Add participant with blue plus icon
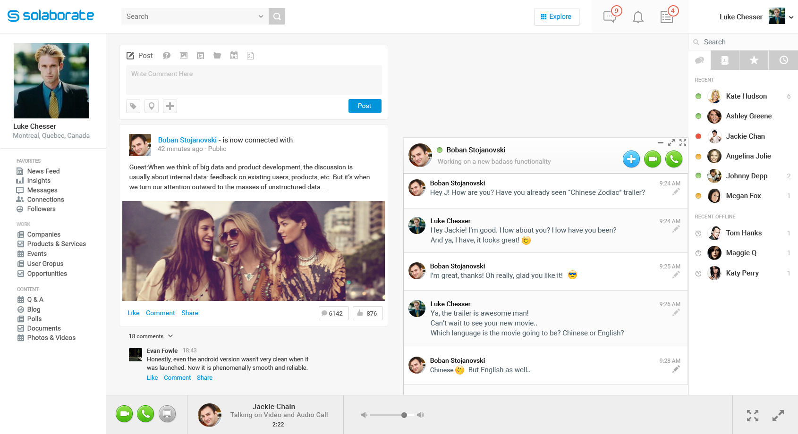 click(x=631, y=159)
